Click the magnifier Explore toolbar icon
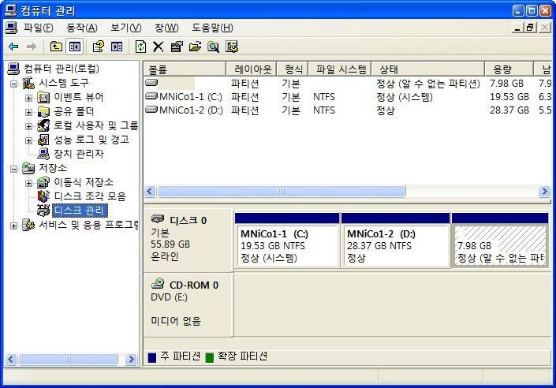The width and height of the screenshot is (556, 388). click(x=213, y=47)
